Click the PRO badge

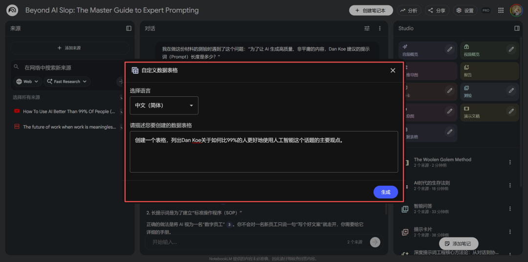pos(485,10)
